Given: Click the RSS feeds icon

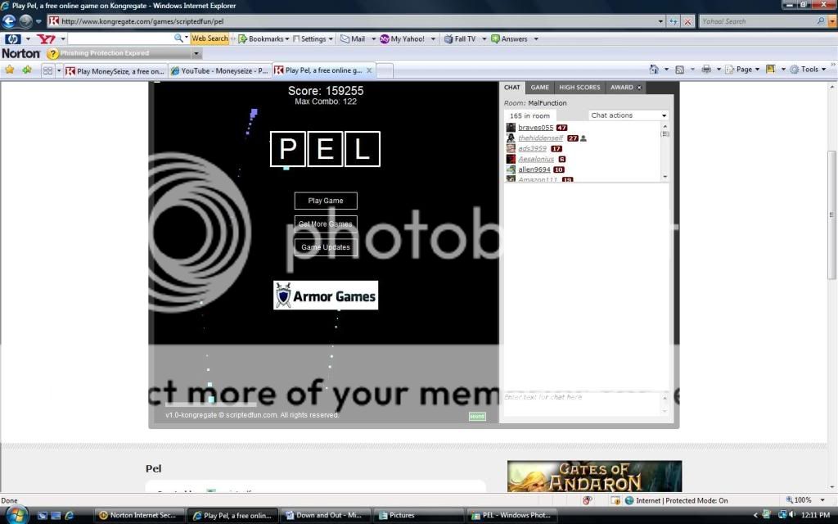Looking at the screenshot, I should click(x=680, y=70).
